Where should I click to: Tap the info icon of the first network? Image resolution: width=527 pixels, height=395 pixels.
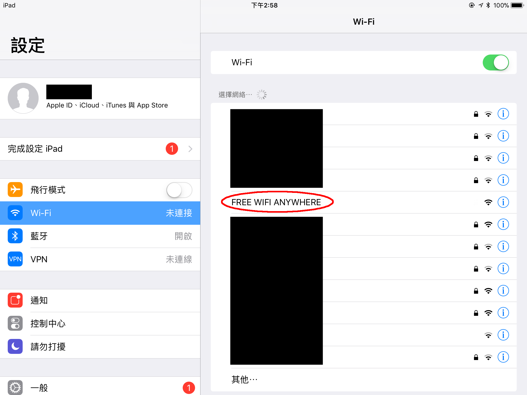pyautogui.click(x=503, y=114)
